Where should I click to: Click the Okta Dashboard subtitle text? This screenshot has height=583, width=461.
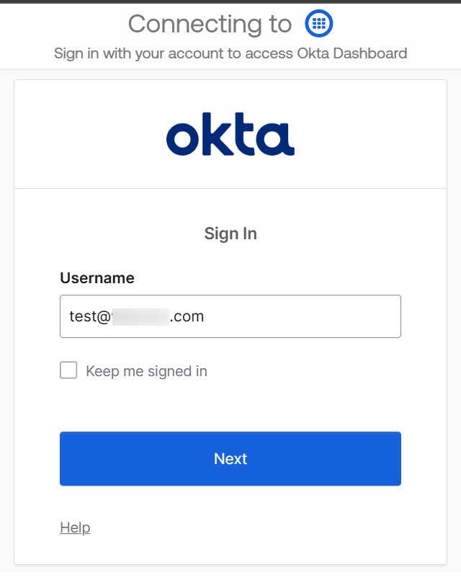pos(230,53)
